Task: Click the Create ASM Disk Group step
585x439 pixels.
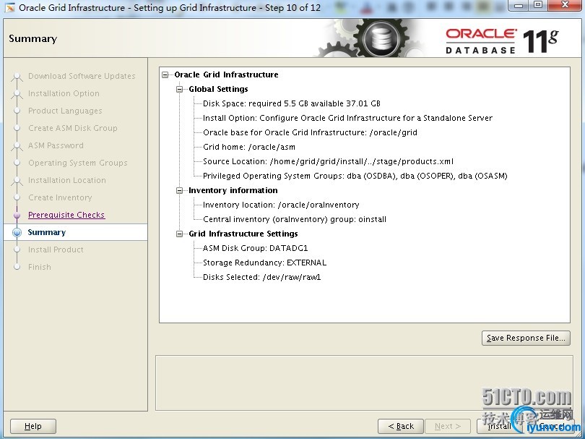Action: (x=73, y=128)
